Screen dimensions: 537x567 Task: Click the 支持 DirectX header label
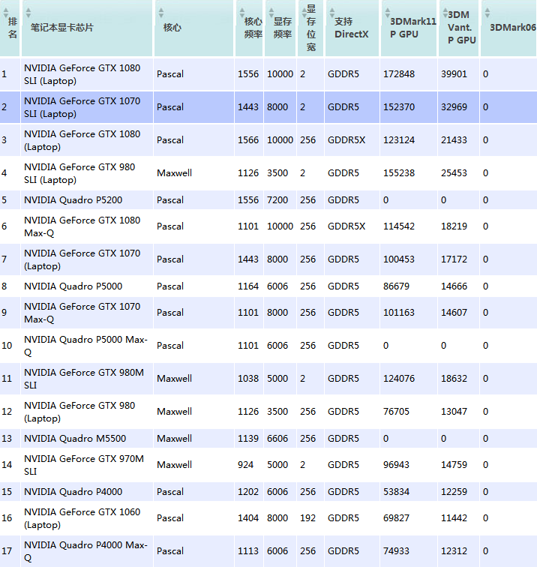[x=351, y=28]
